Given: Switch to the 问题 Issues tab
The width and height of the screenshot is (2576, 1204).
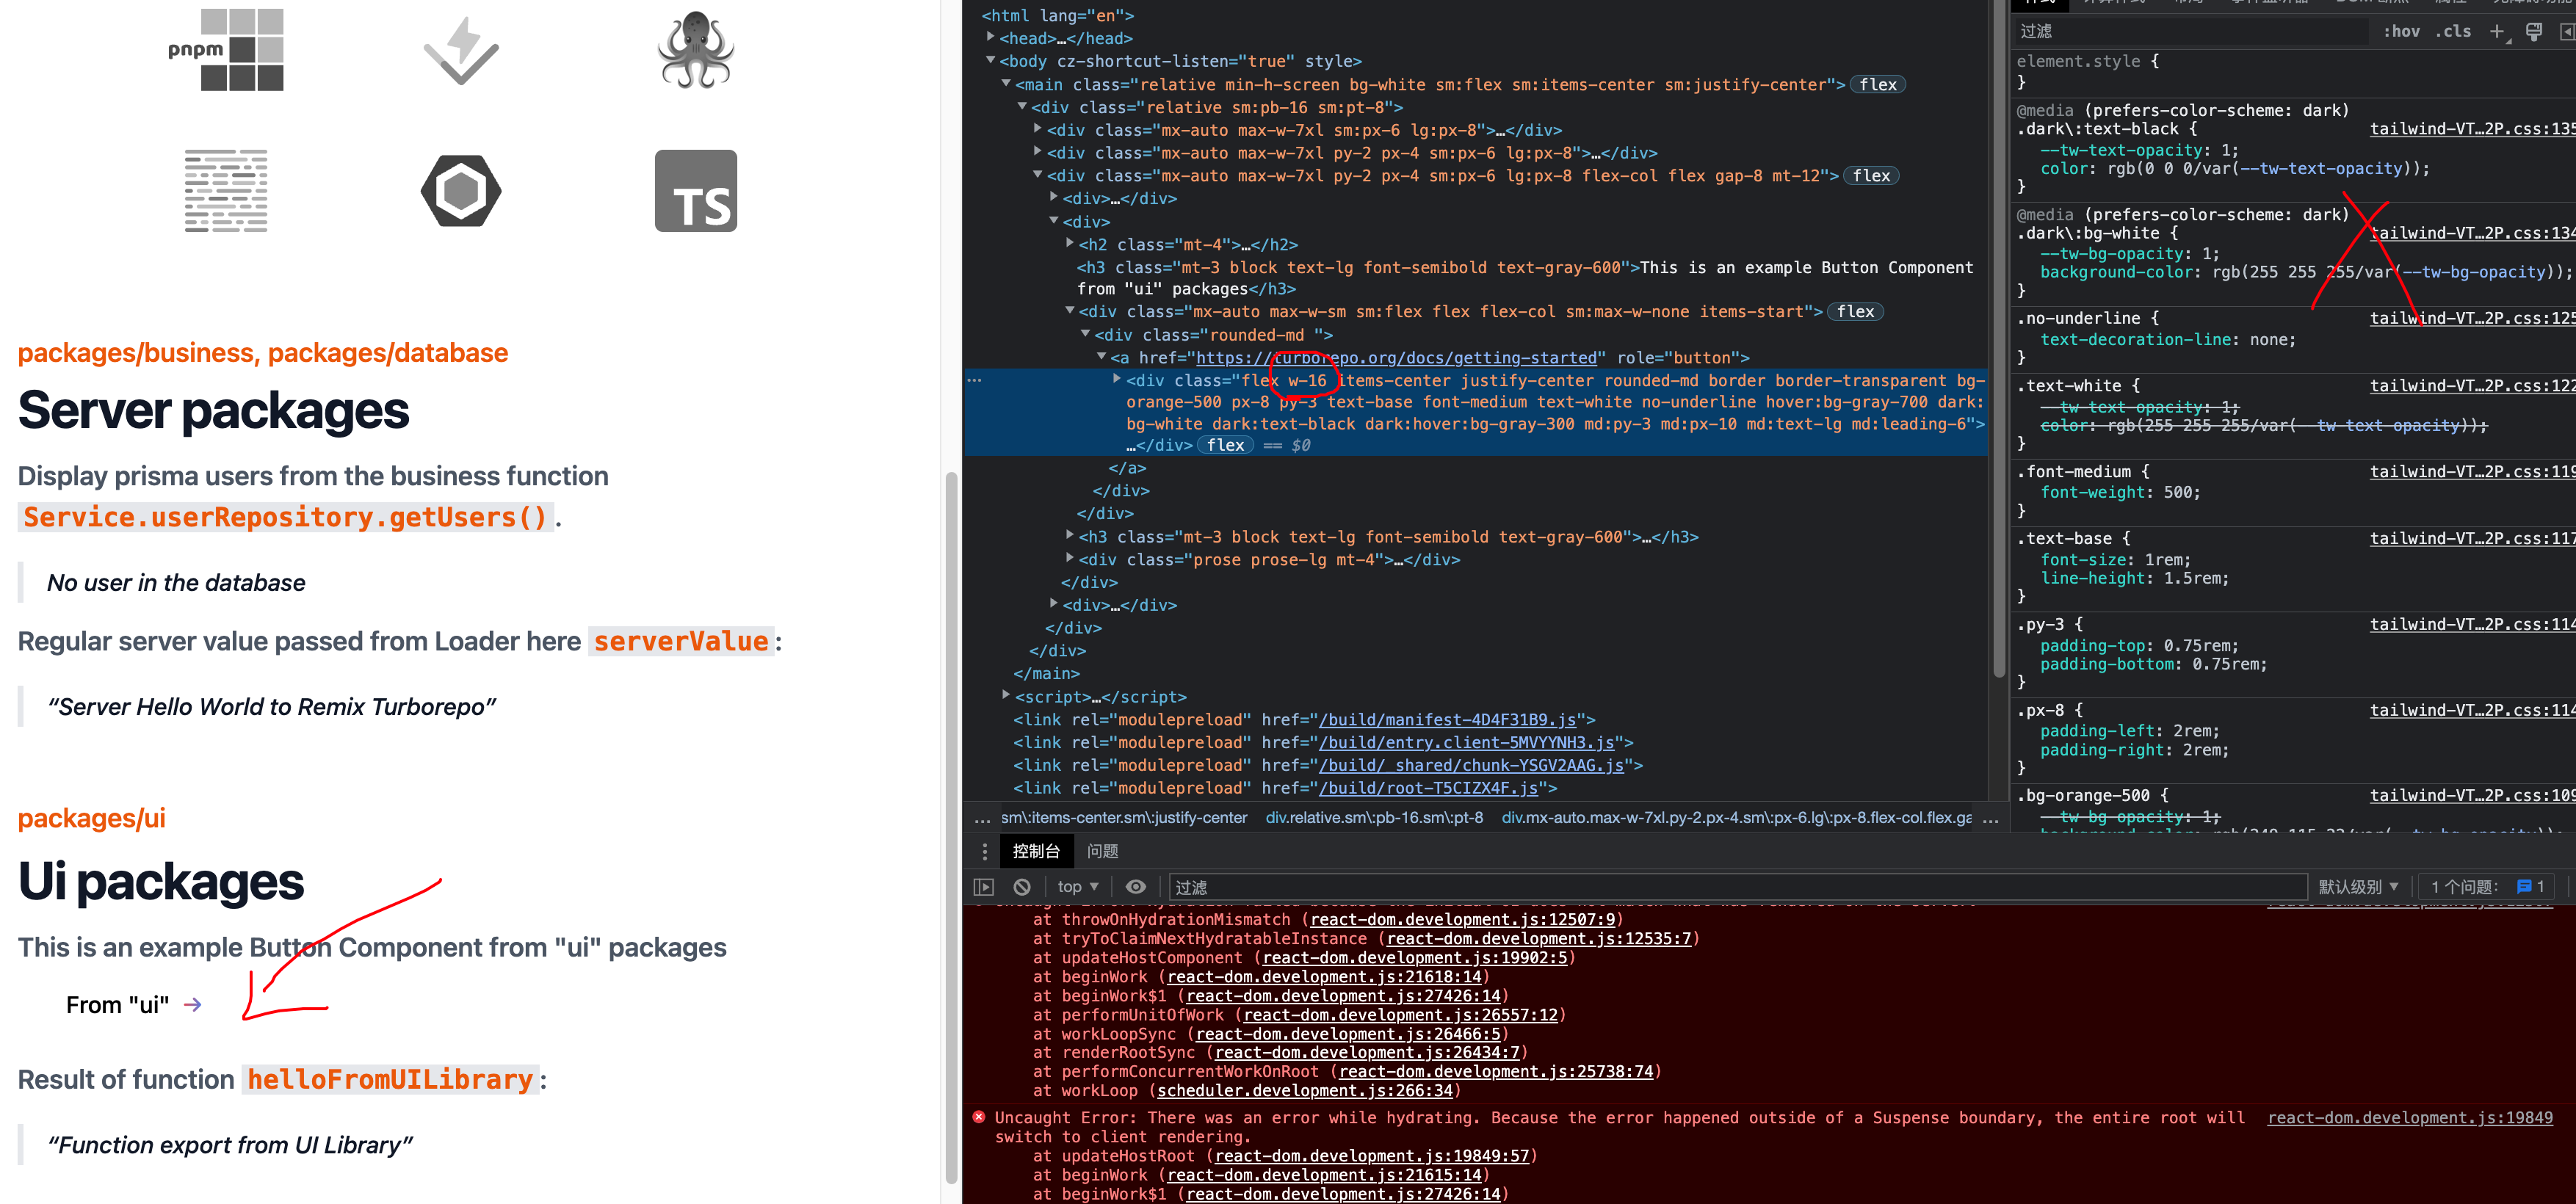Looking at the screenshot, I should pyautogui.click(x=1102, y=851).
